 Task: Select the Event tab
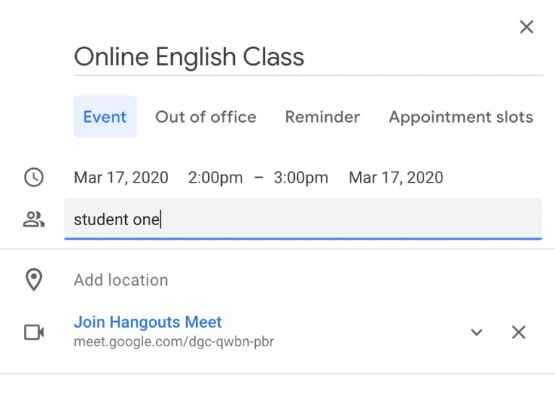click(x=105, y=117)
